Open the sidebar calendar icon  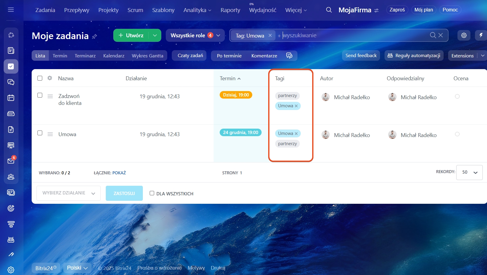point(11,98)
